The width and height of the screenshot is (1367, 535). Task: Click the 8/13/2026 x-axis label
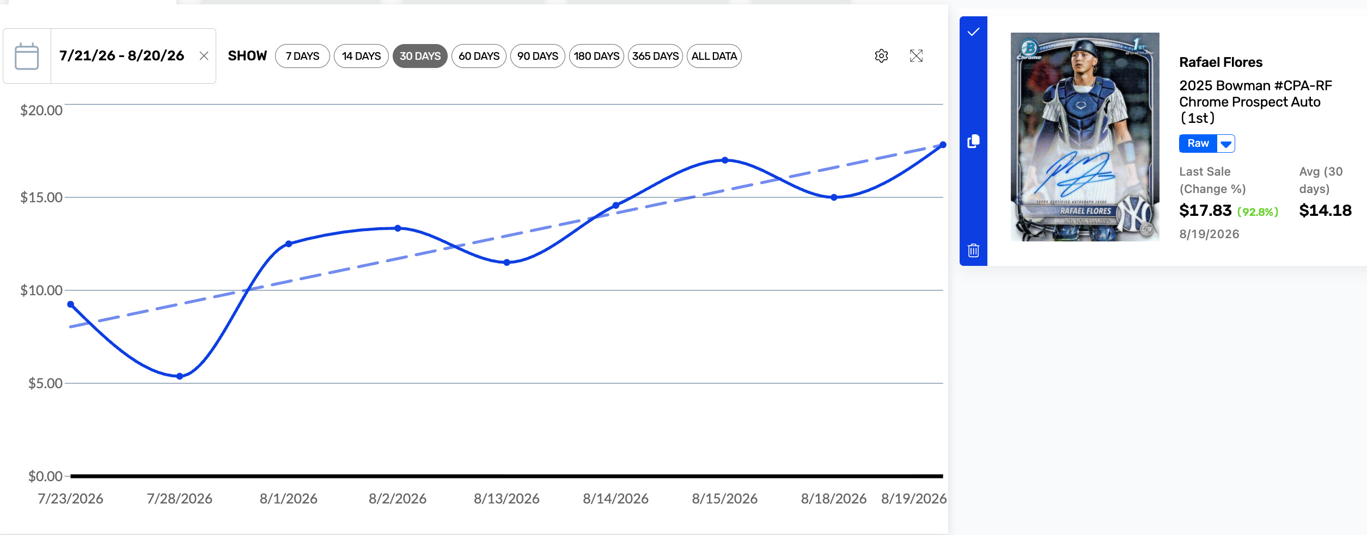coord(506,499)
